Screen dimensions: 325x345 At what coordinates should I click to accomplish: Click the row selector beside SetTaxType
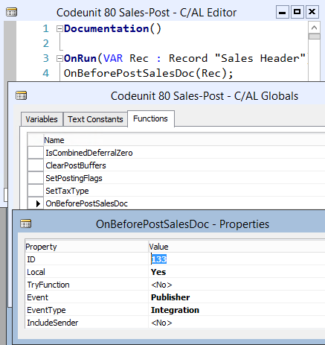coord(36,191)
